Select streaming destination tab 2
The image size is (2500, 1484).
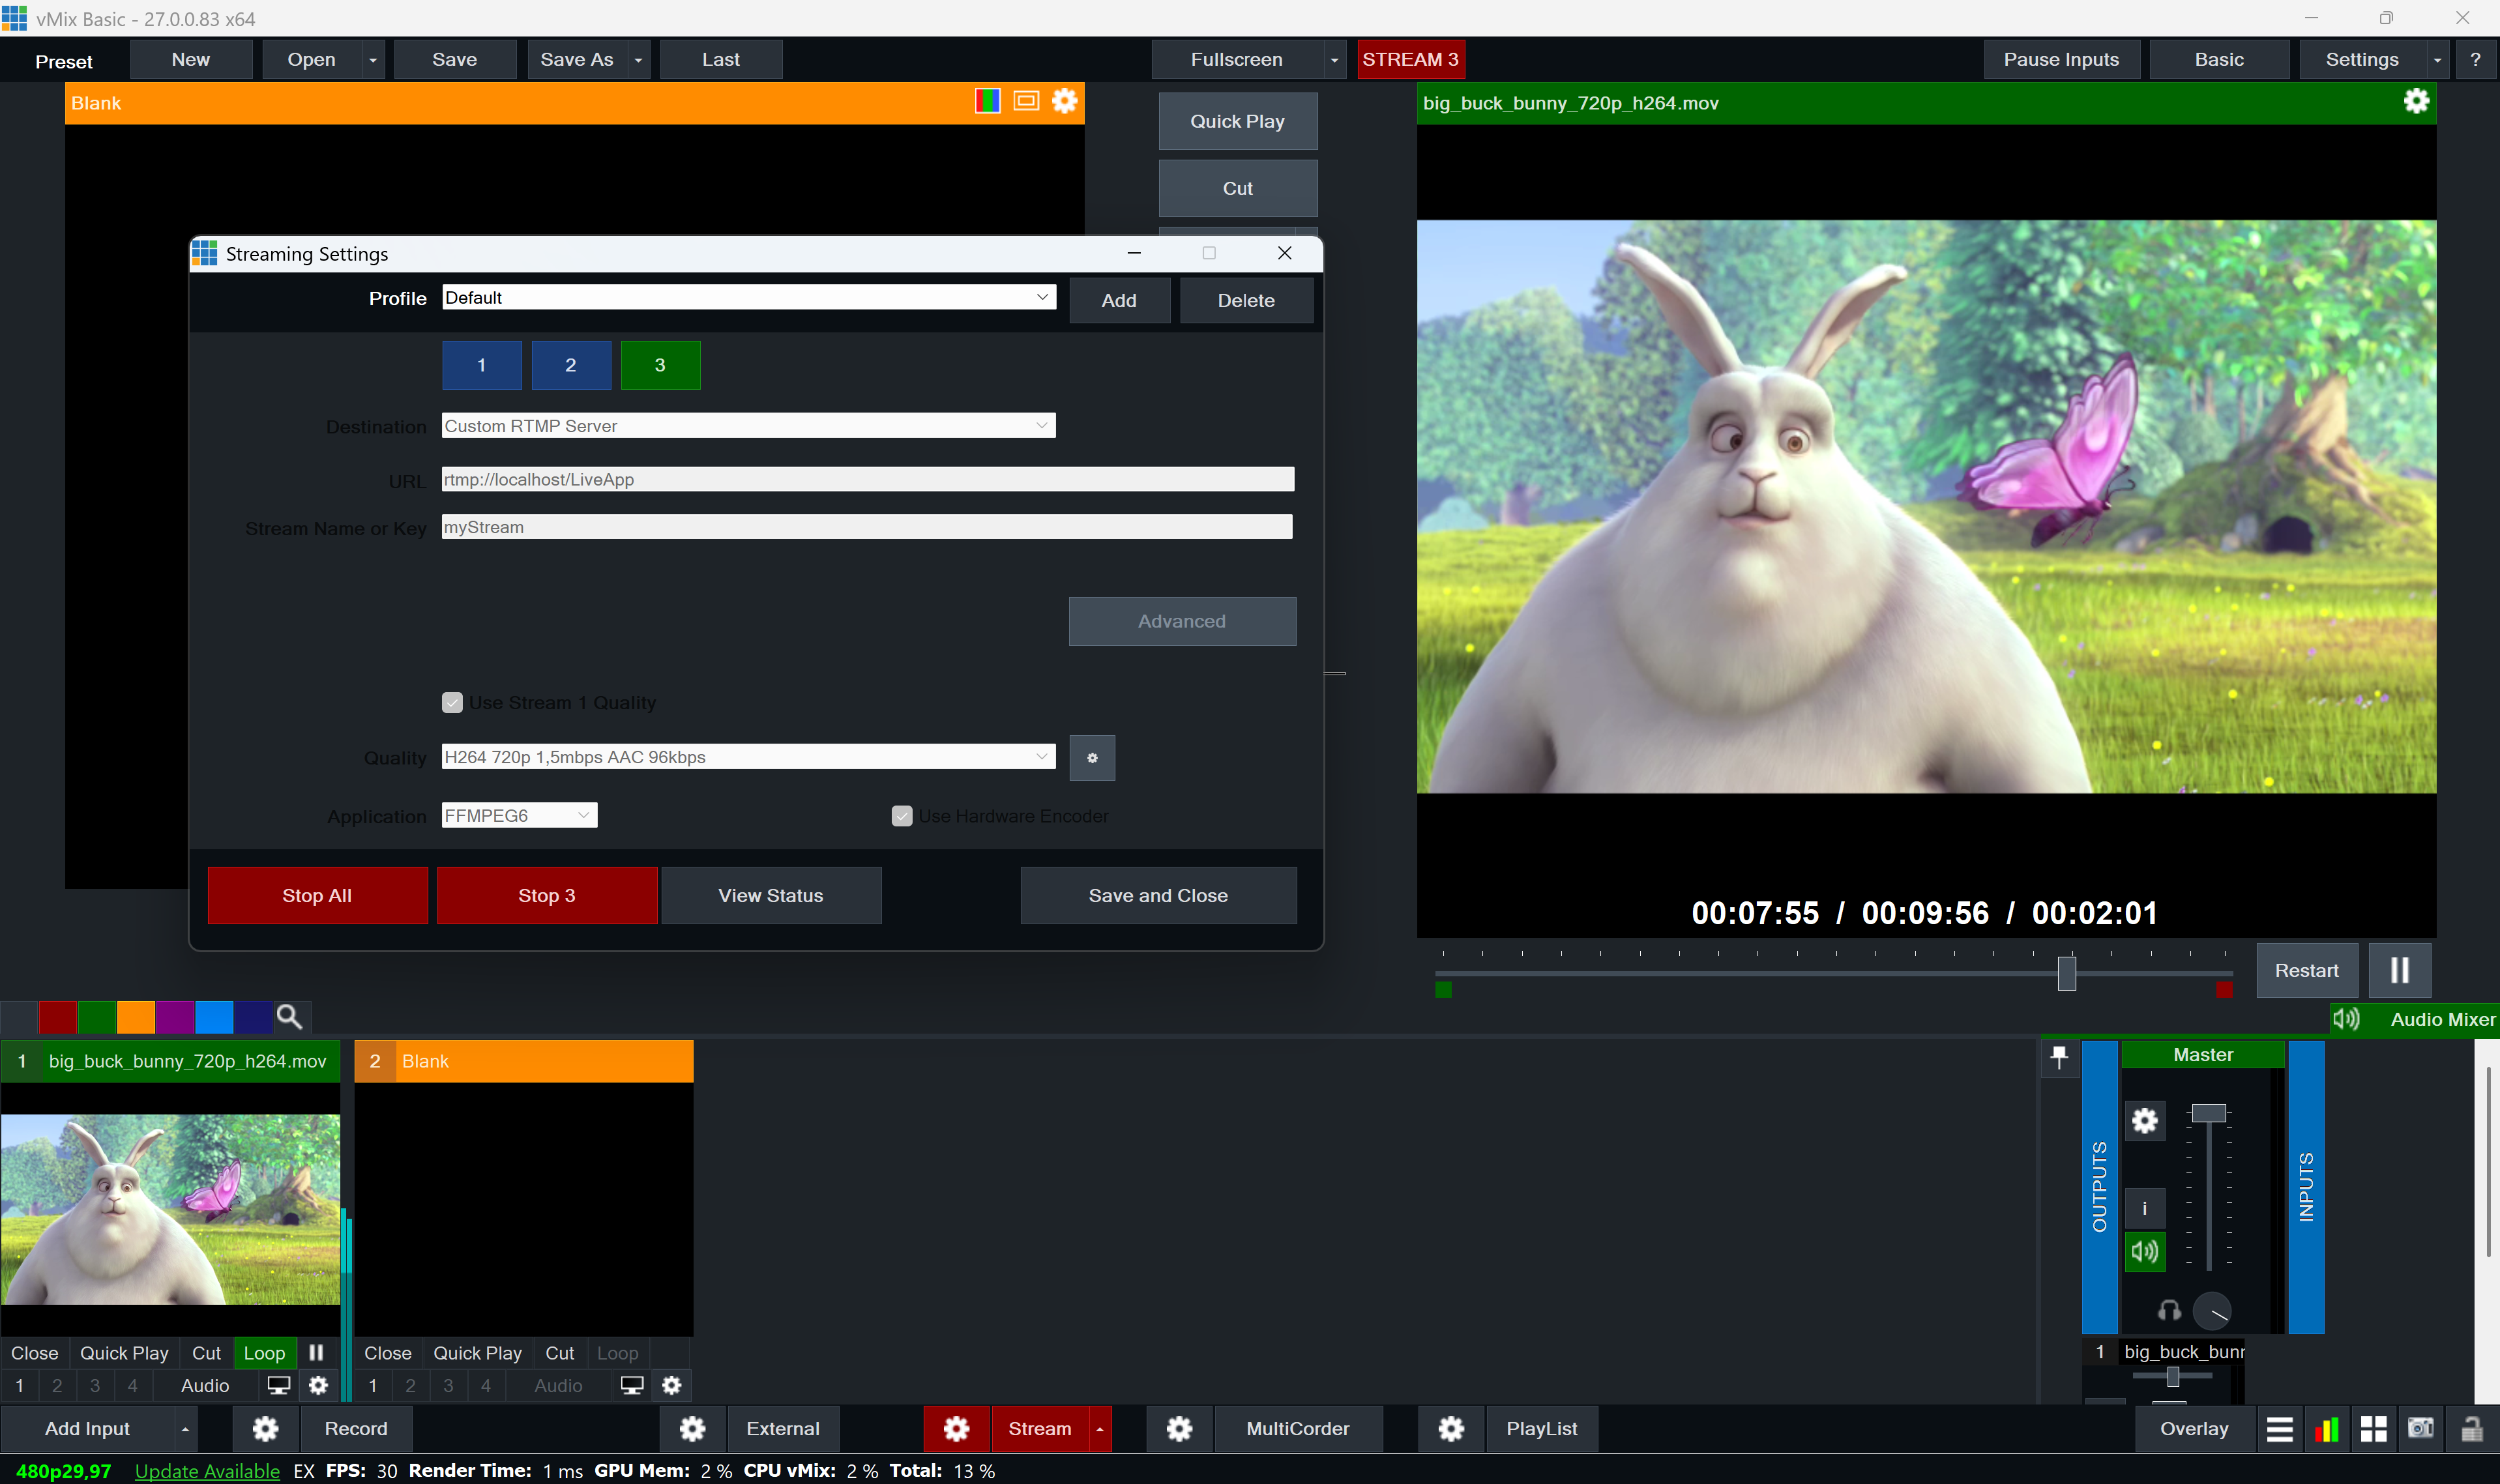click(x=571, y=365)
